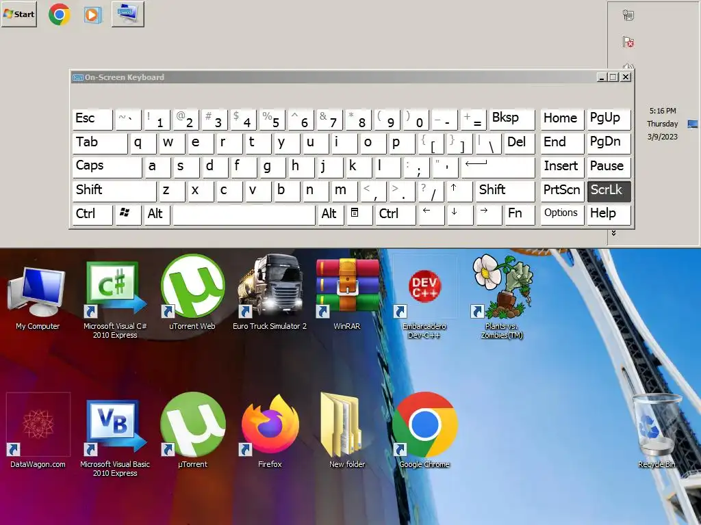
Task: Toggle the right Shift key
Action: pos(505,191)
